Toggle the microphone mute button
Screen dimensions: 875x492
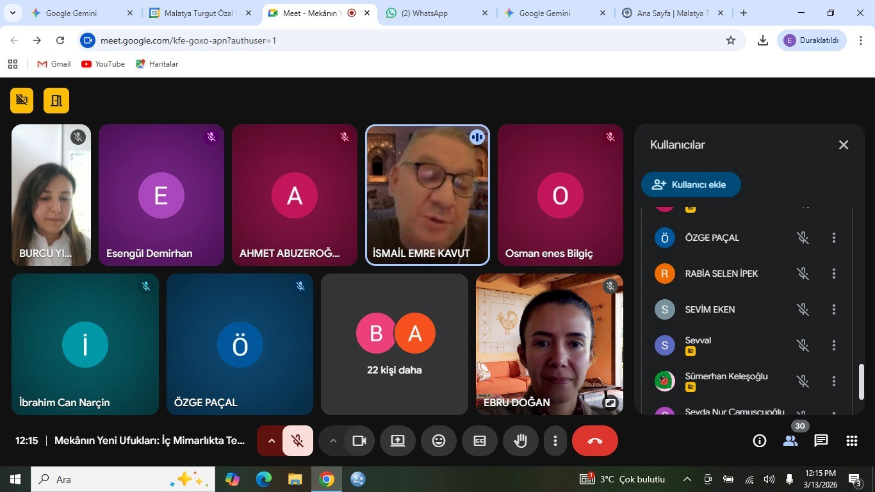point(297,441)
